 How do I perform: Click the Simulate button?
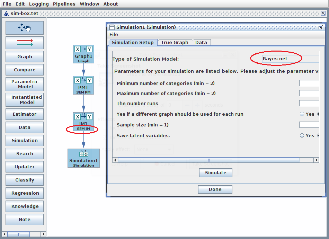point(215,172)
